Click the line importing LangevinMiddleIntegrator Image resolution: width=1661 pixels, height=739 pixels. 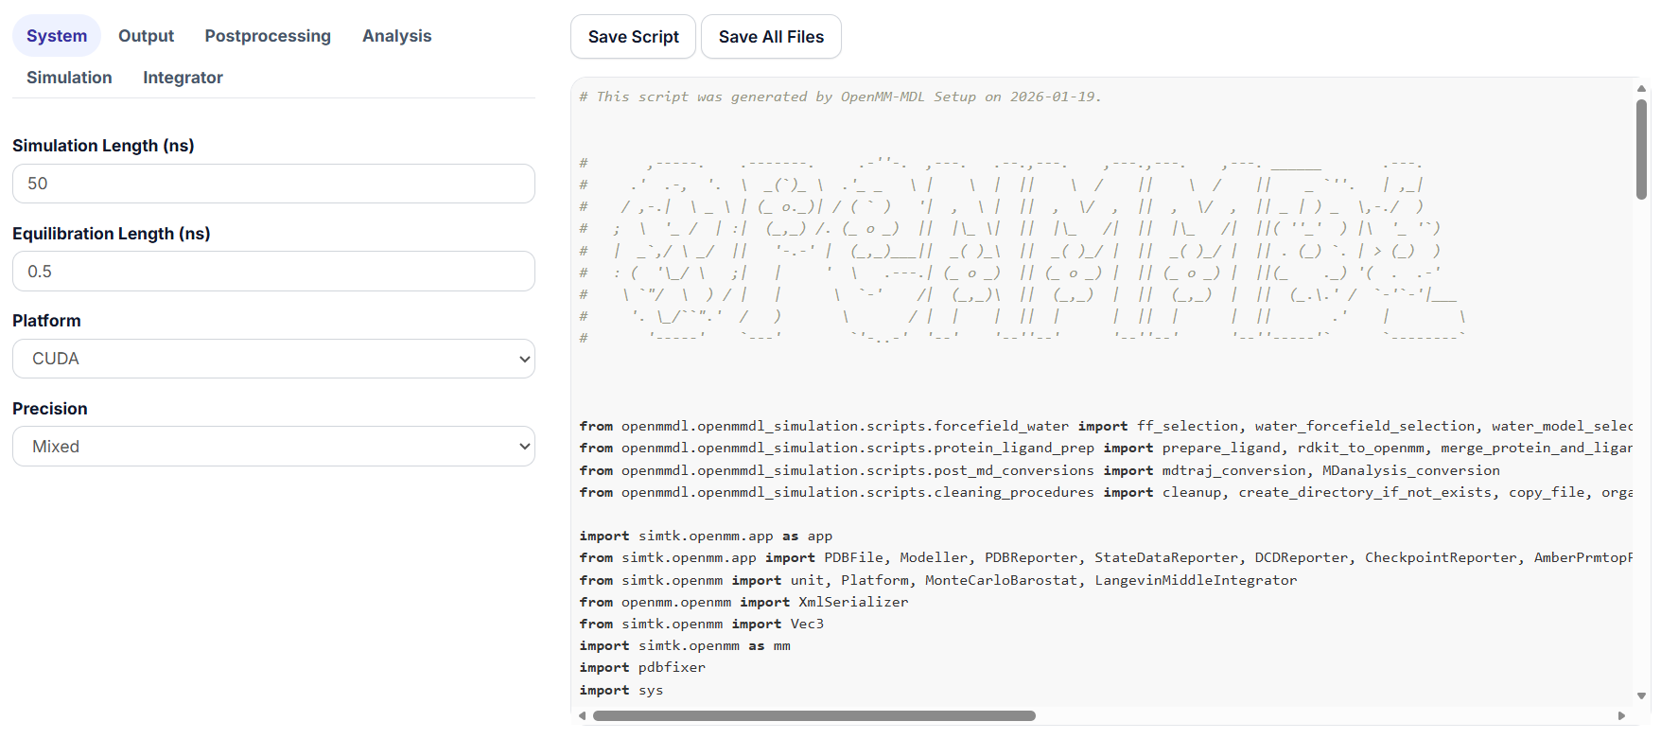pos(938,581)
